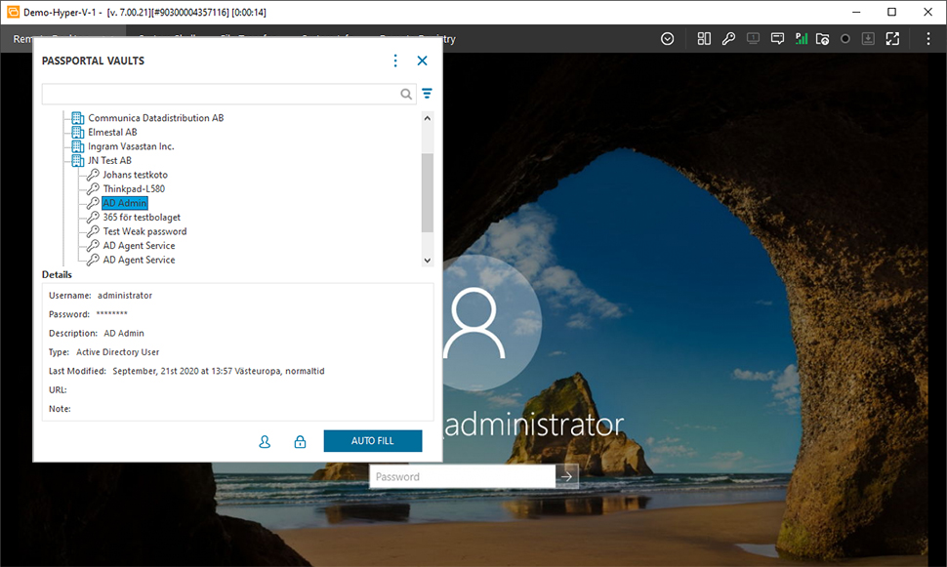The width and height of the screenshot is (947, 567).
Task: Open the vault filter icon
Action: tap(427, 94)
